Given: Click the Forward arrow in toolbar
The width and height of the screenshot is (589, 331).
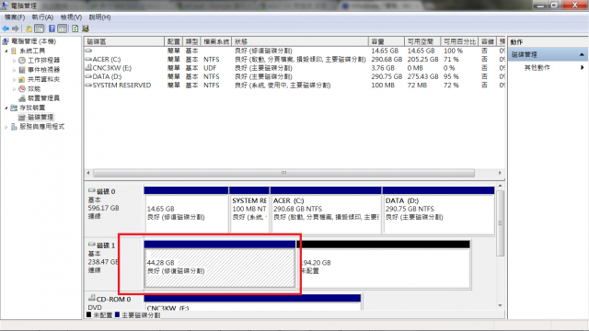Looking at the screenshot, I should click(16, 29).
